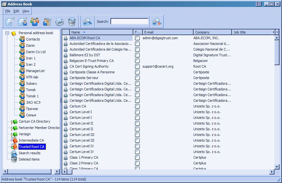
Task: Sort by the Job title column header
Action: point(252,32)
